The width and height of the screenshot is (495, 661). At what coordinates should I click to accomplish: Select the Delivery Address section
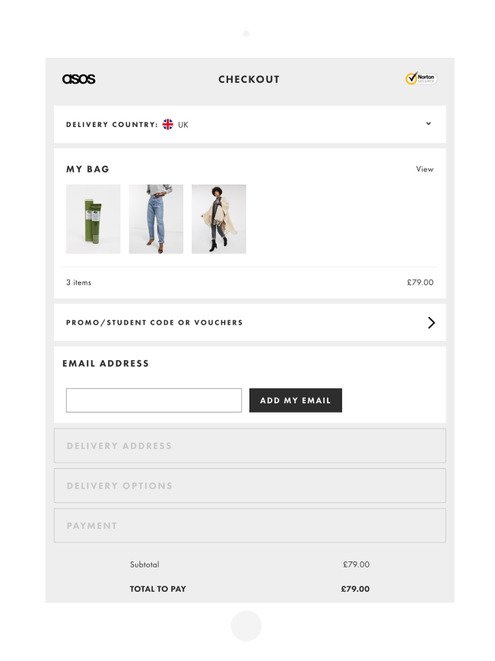pos(250,445)
